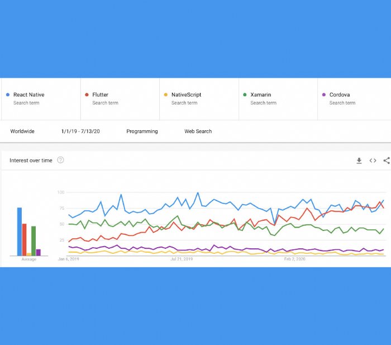Click the blue React Native dot
391x345 pixels.
[7, 95]
